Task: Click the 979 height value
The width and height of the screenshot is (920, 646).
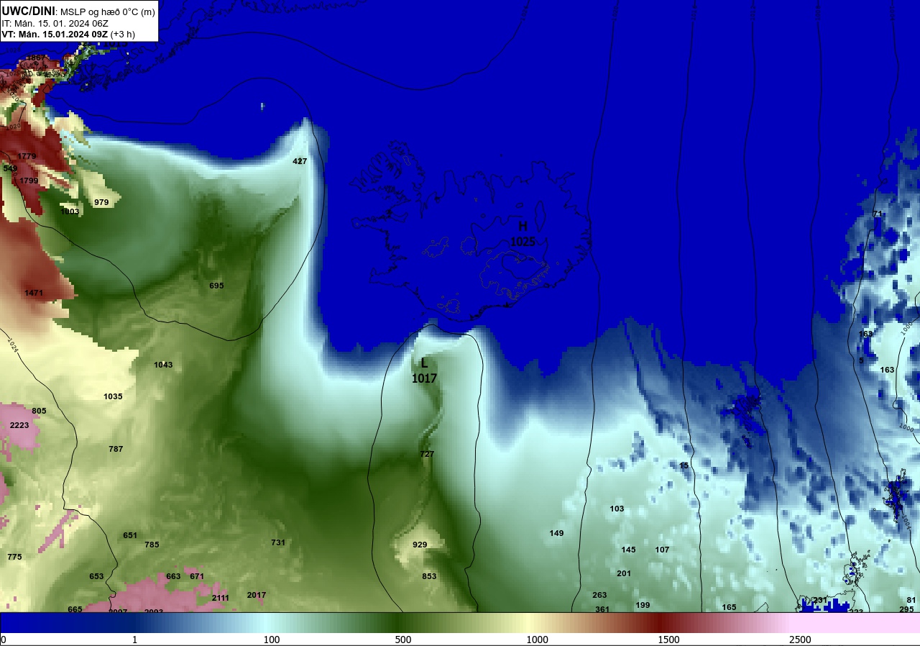Action: click(x=101, y=202)
